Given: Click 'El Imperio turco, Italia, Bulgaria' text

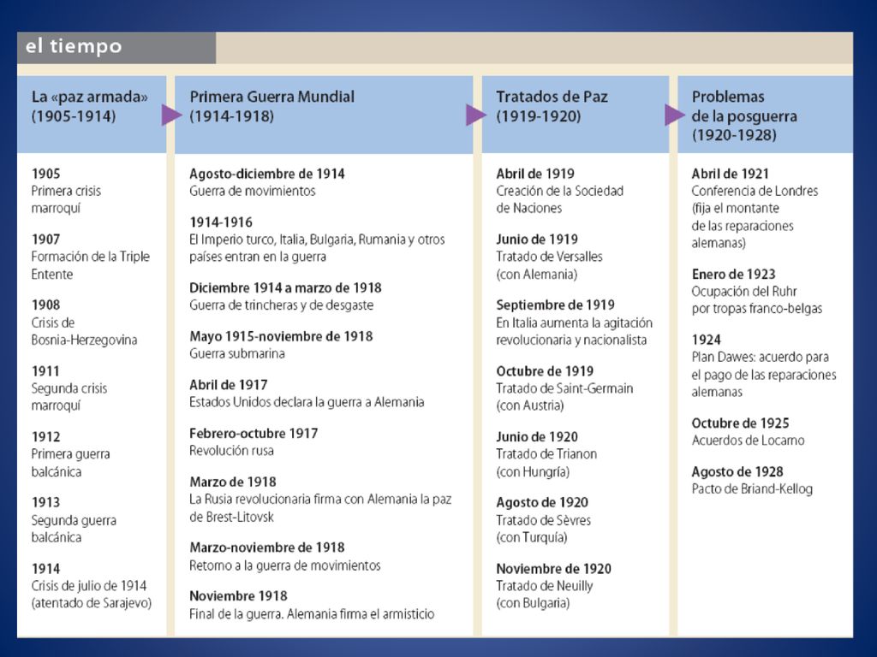Looking at the screenshot, I should coord(271,240).
